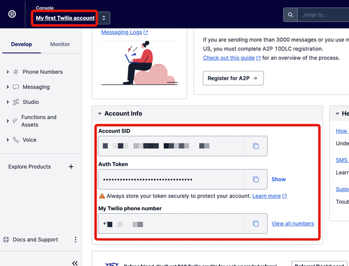Click the token security warning triangle icon
This screenshot has width=349, height=266.
(102, 196)
